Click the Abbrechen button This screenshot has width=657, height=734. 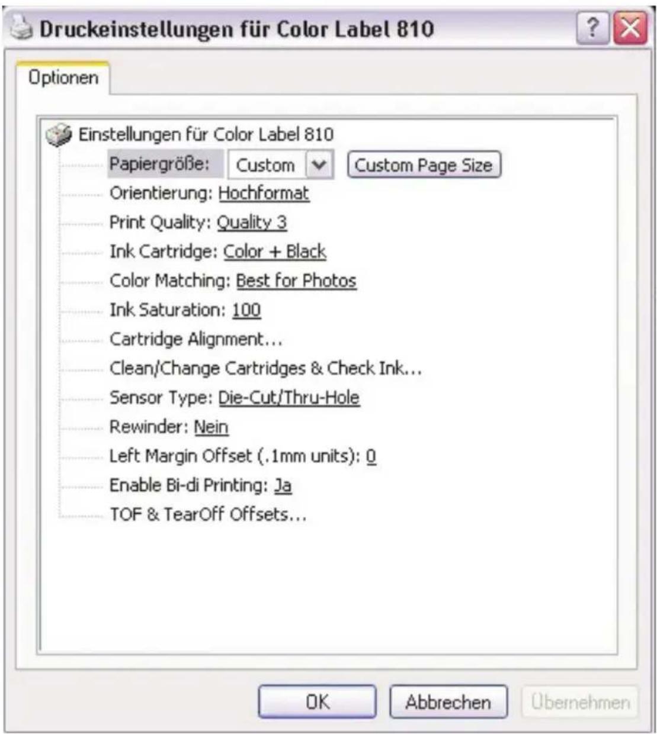point(448,702)
